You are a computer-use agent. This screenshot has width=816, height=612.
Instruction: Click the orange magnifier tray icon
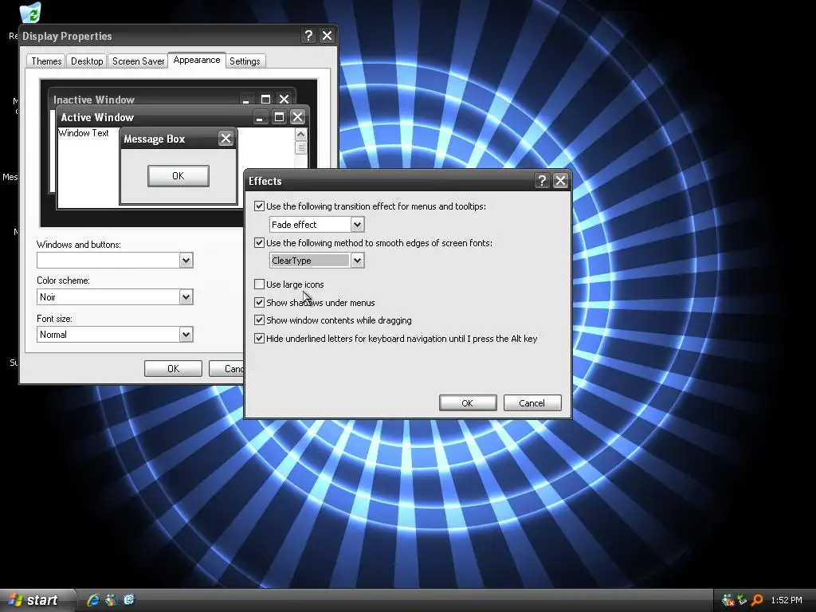757,600
